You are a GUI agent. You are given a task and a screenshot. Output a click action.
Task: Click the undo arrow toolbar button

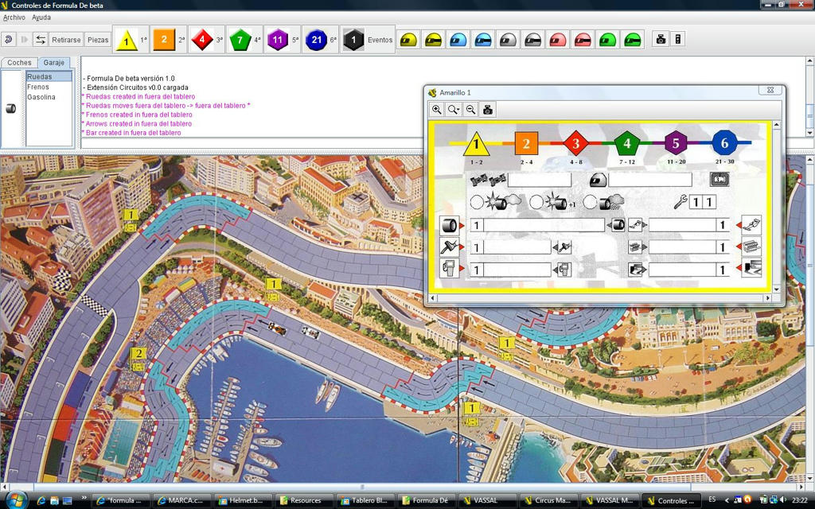(8, 40)
